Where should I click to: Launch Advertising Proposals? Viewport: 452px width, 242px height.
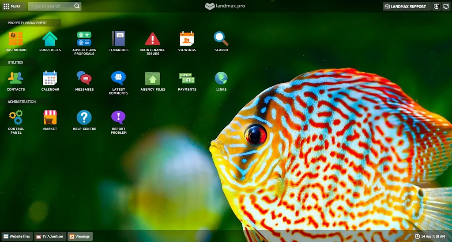84,39
